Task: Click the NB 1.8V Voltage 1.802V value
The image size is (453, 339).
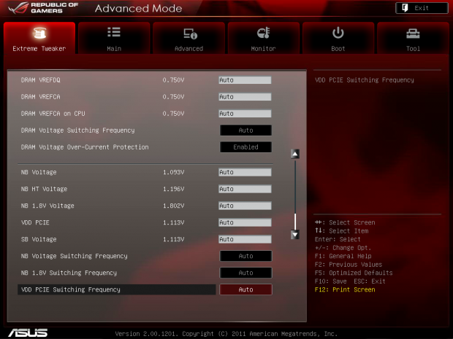Action: coord(173,206)
